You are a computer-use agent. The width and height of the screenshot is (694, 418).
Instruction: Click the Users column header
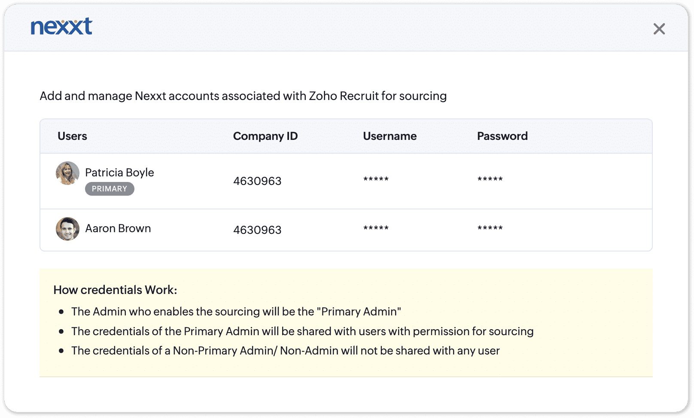coord(72,136)
